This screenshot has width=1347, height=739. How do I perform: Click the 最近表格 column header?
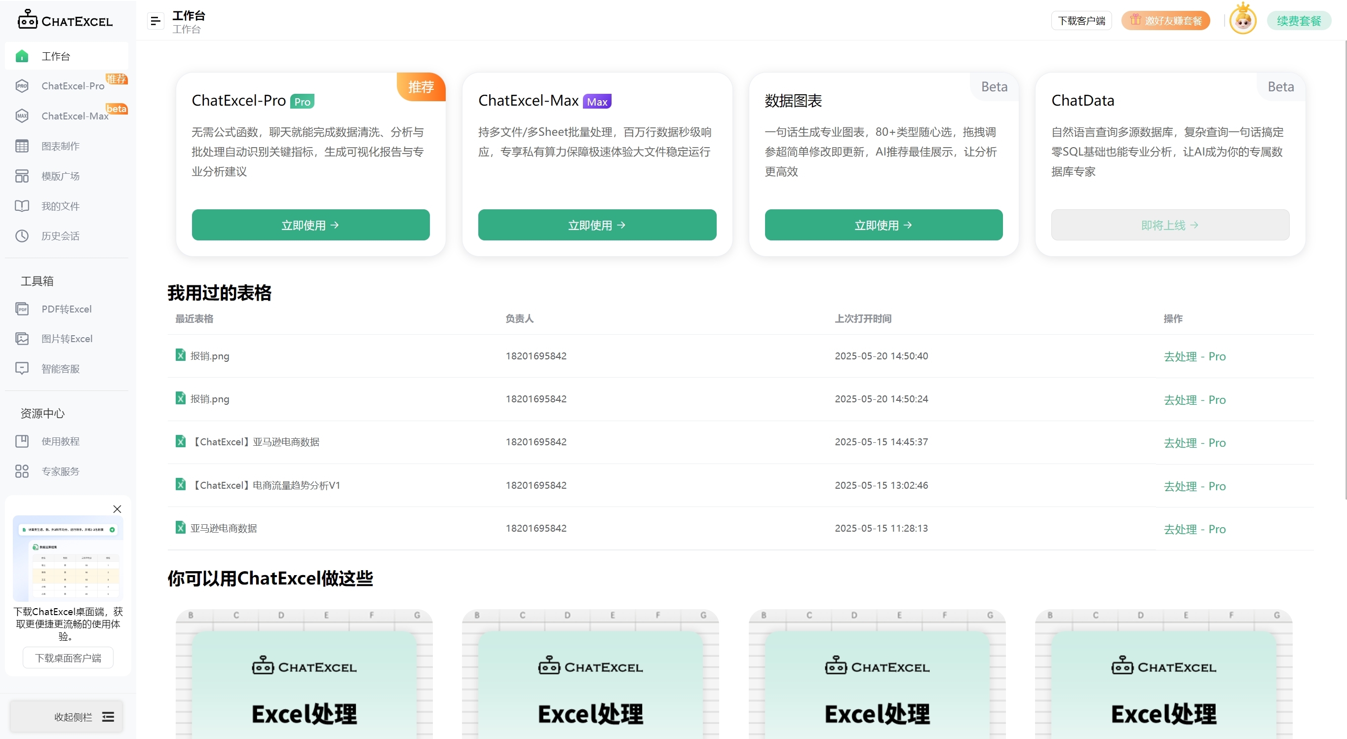click(194, 318)
